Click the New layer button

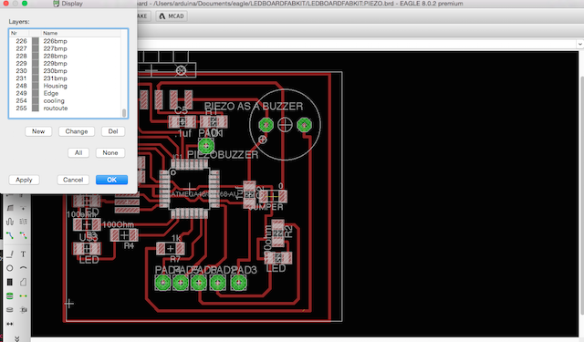point(38,131)
